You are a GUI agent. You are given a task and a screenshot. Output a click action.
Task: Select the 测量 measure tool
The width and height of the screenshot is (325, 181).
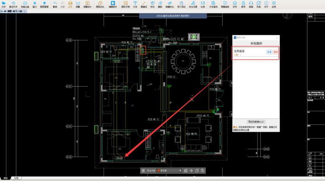tap(78, 4)
